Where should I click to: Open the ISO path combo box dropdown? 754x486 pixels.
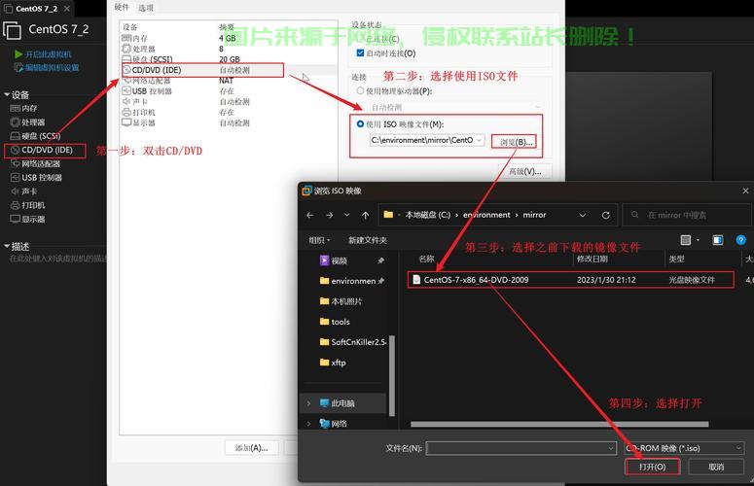(479, 140)
